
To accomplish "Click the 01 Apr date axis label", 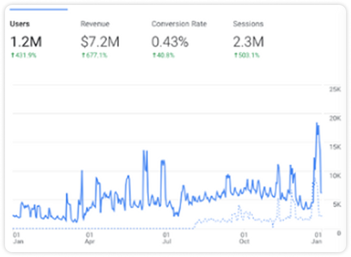I will [x=89, y=238].
